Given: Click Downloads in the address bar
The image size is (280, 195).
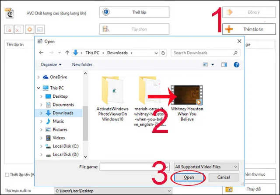Looking at the screenshot, I should point(117,53).
